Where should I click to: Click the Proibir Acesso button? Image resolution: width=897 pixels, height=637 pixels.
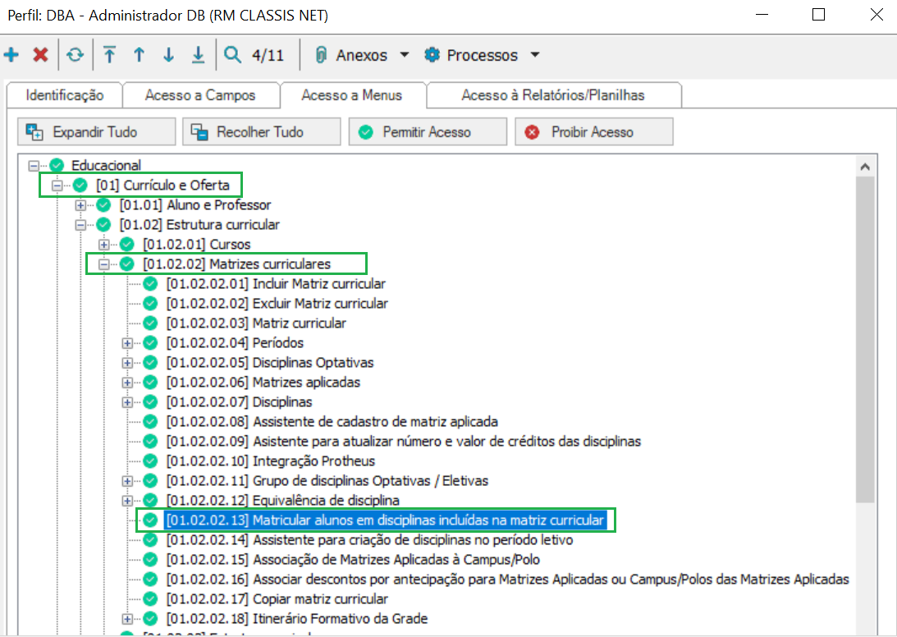pos(594,131)
